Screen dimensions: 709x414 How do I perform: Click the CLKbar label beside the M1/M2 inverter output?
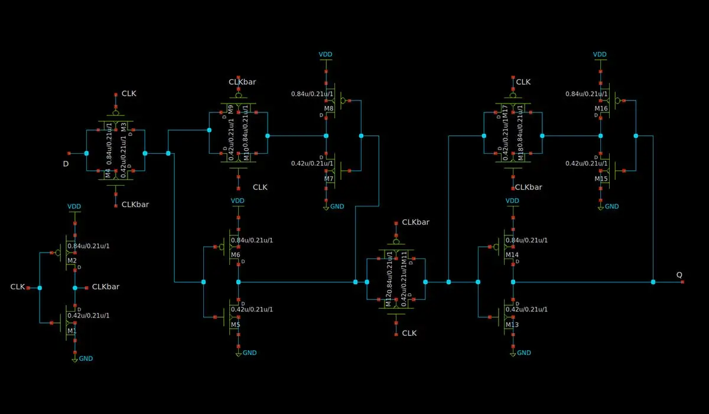click(x=106, y=287)
